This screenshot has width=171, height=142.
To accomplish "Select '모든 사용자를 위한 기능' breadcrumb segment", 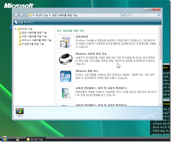I will click(x=64, y=15).
